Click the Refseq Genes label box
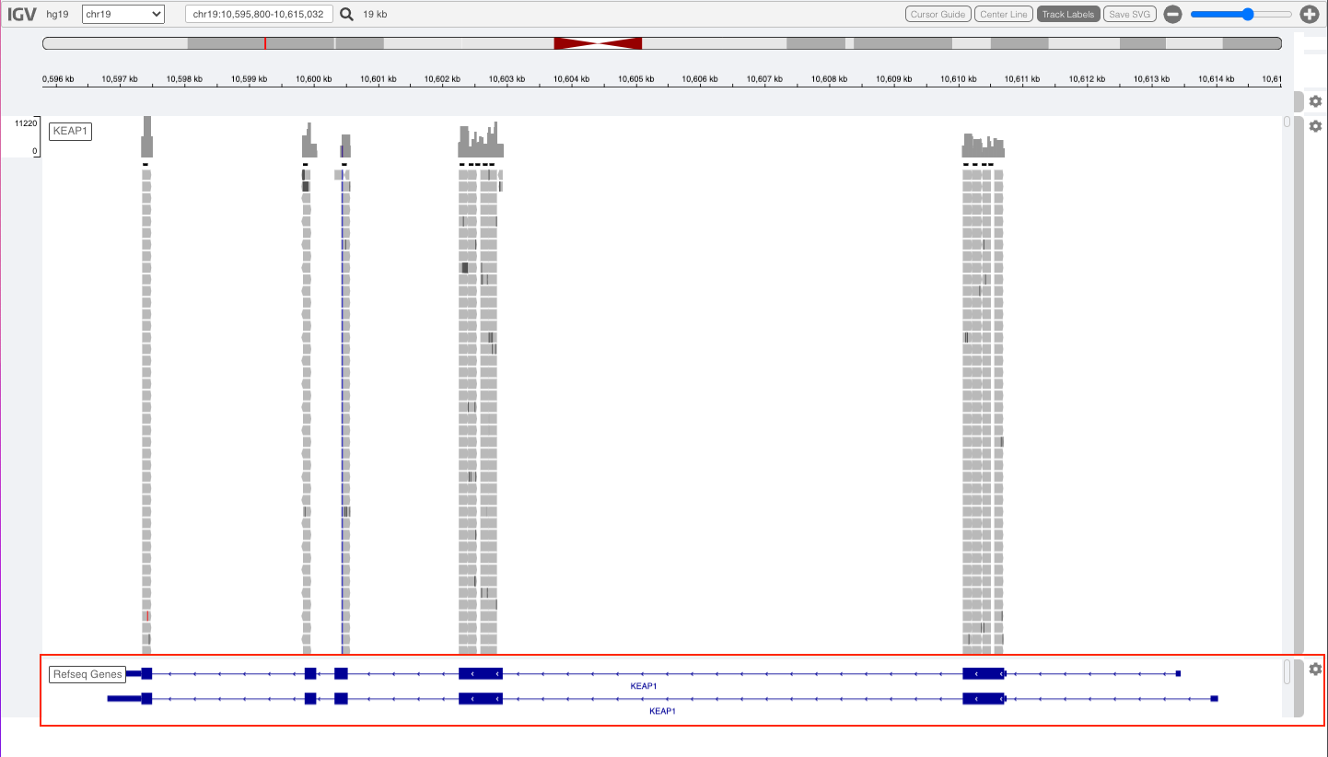The width and height of the screenshot is (1328, 757). [x=87, y=673]
